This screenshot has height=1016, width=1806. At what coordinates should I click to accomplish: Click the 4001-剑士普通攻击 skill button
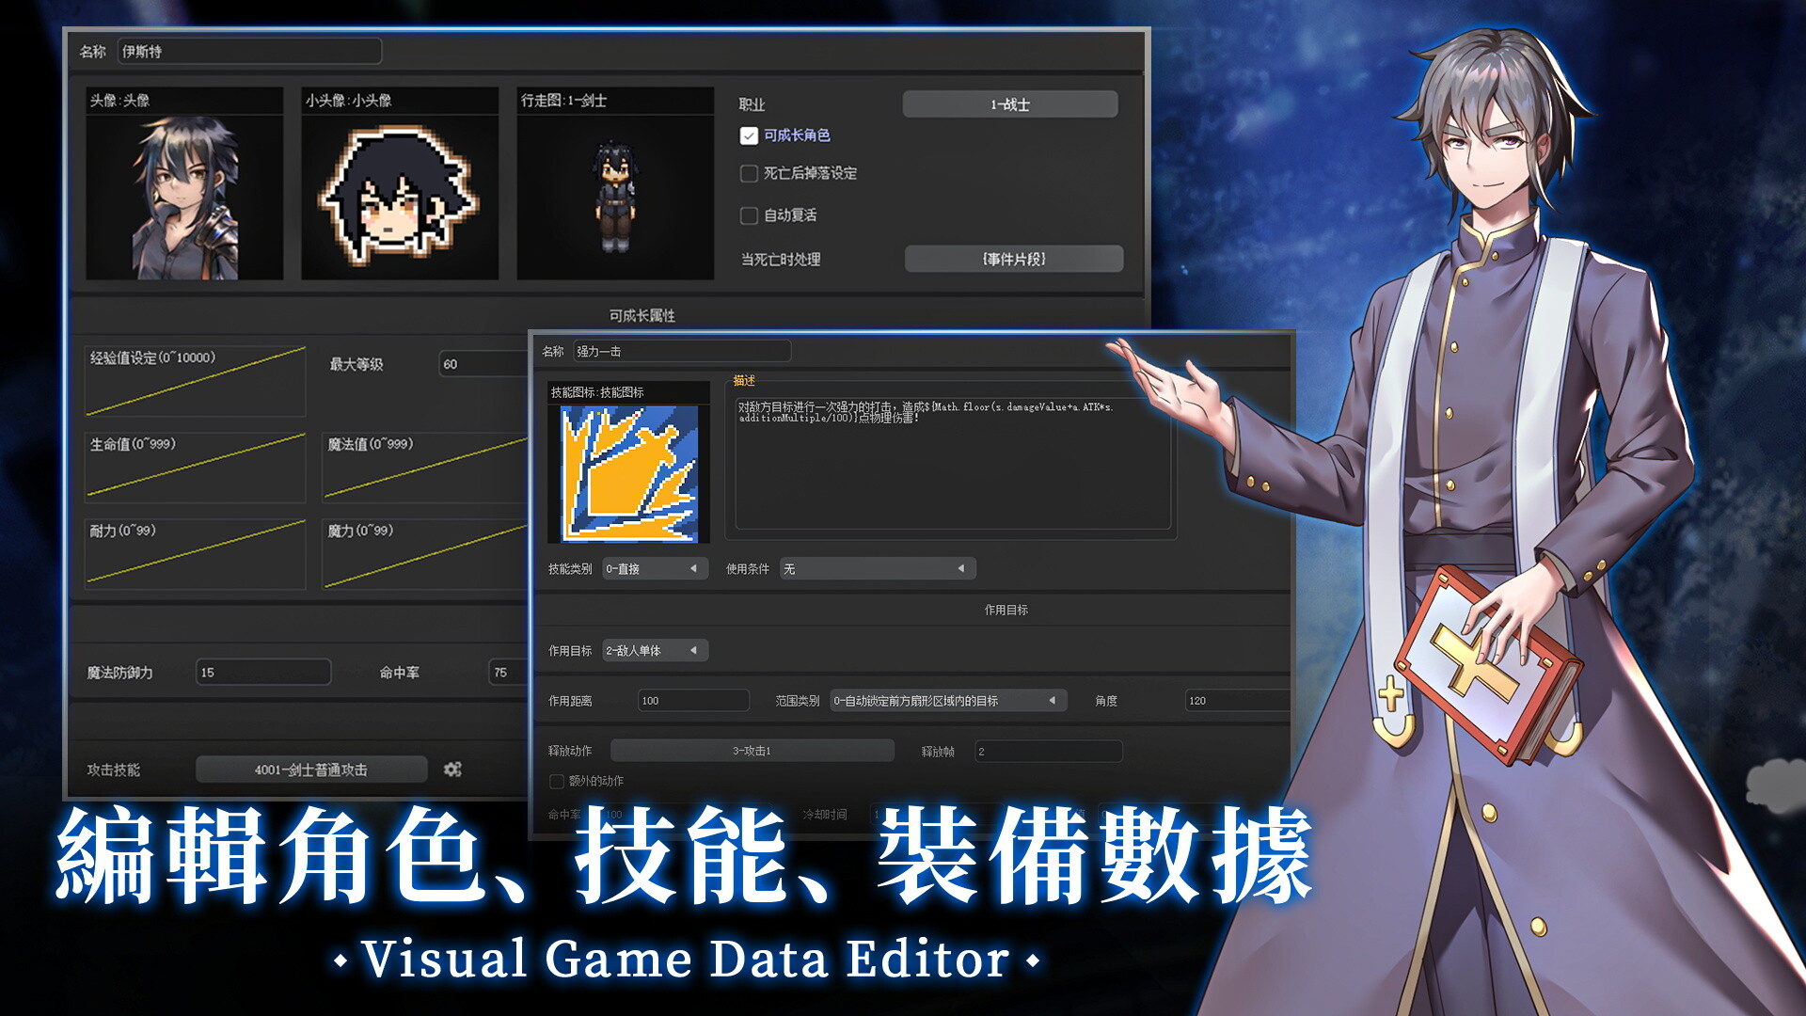click(311, 770)
